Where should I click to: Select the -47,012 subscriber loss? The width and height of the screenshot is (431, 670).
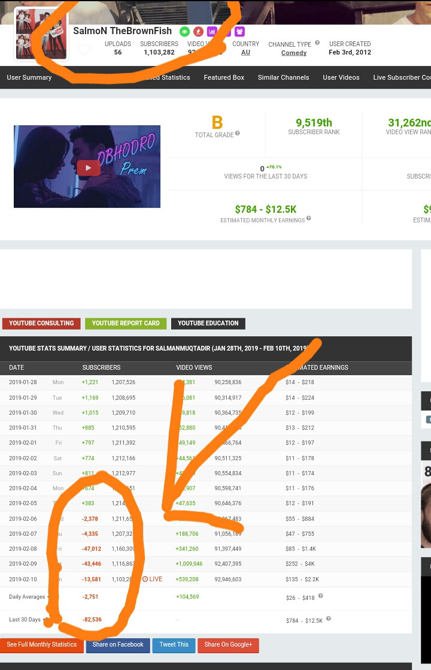(92, 549)
